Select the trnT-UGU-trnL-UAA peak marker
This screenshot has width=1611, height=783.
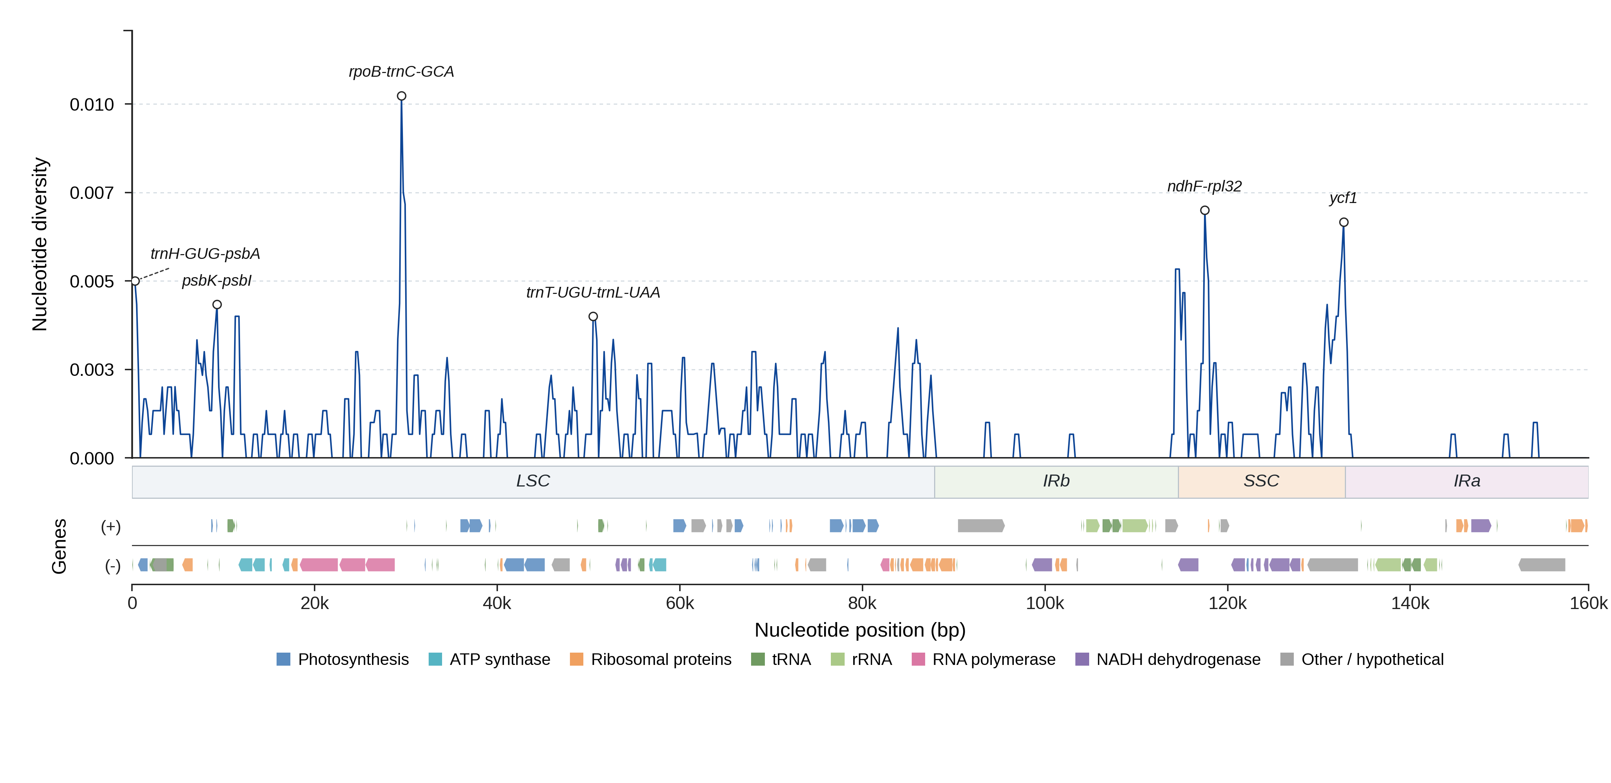click(593, 316)
